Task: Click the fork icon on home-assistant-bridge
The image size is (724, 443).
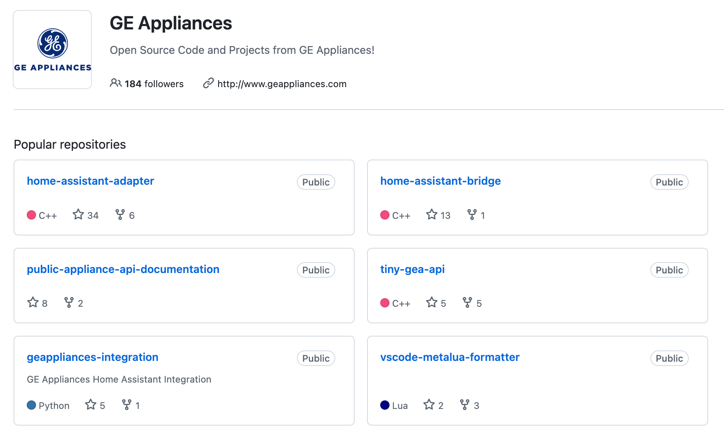Action: point(472,215)
